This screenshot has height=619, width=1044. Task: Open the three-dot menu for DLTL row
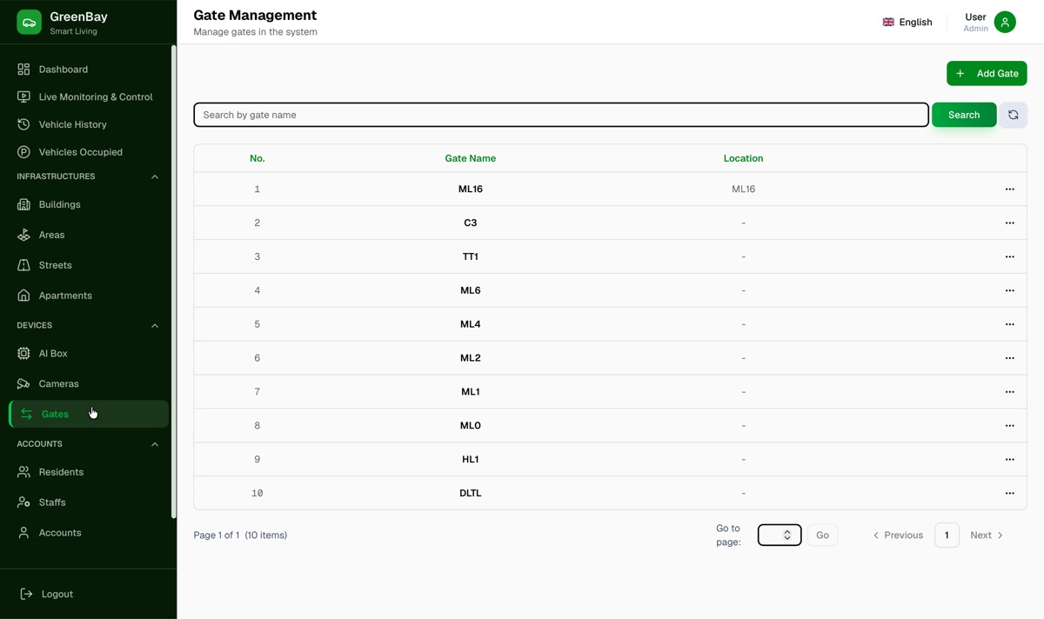pyautogui.click(x=1009, y=493)
